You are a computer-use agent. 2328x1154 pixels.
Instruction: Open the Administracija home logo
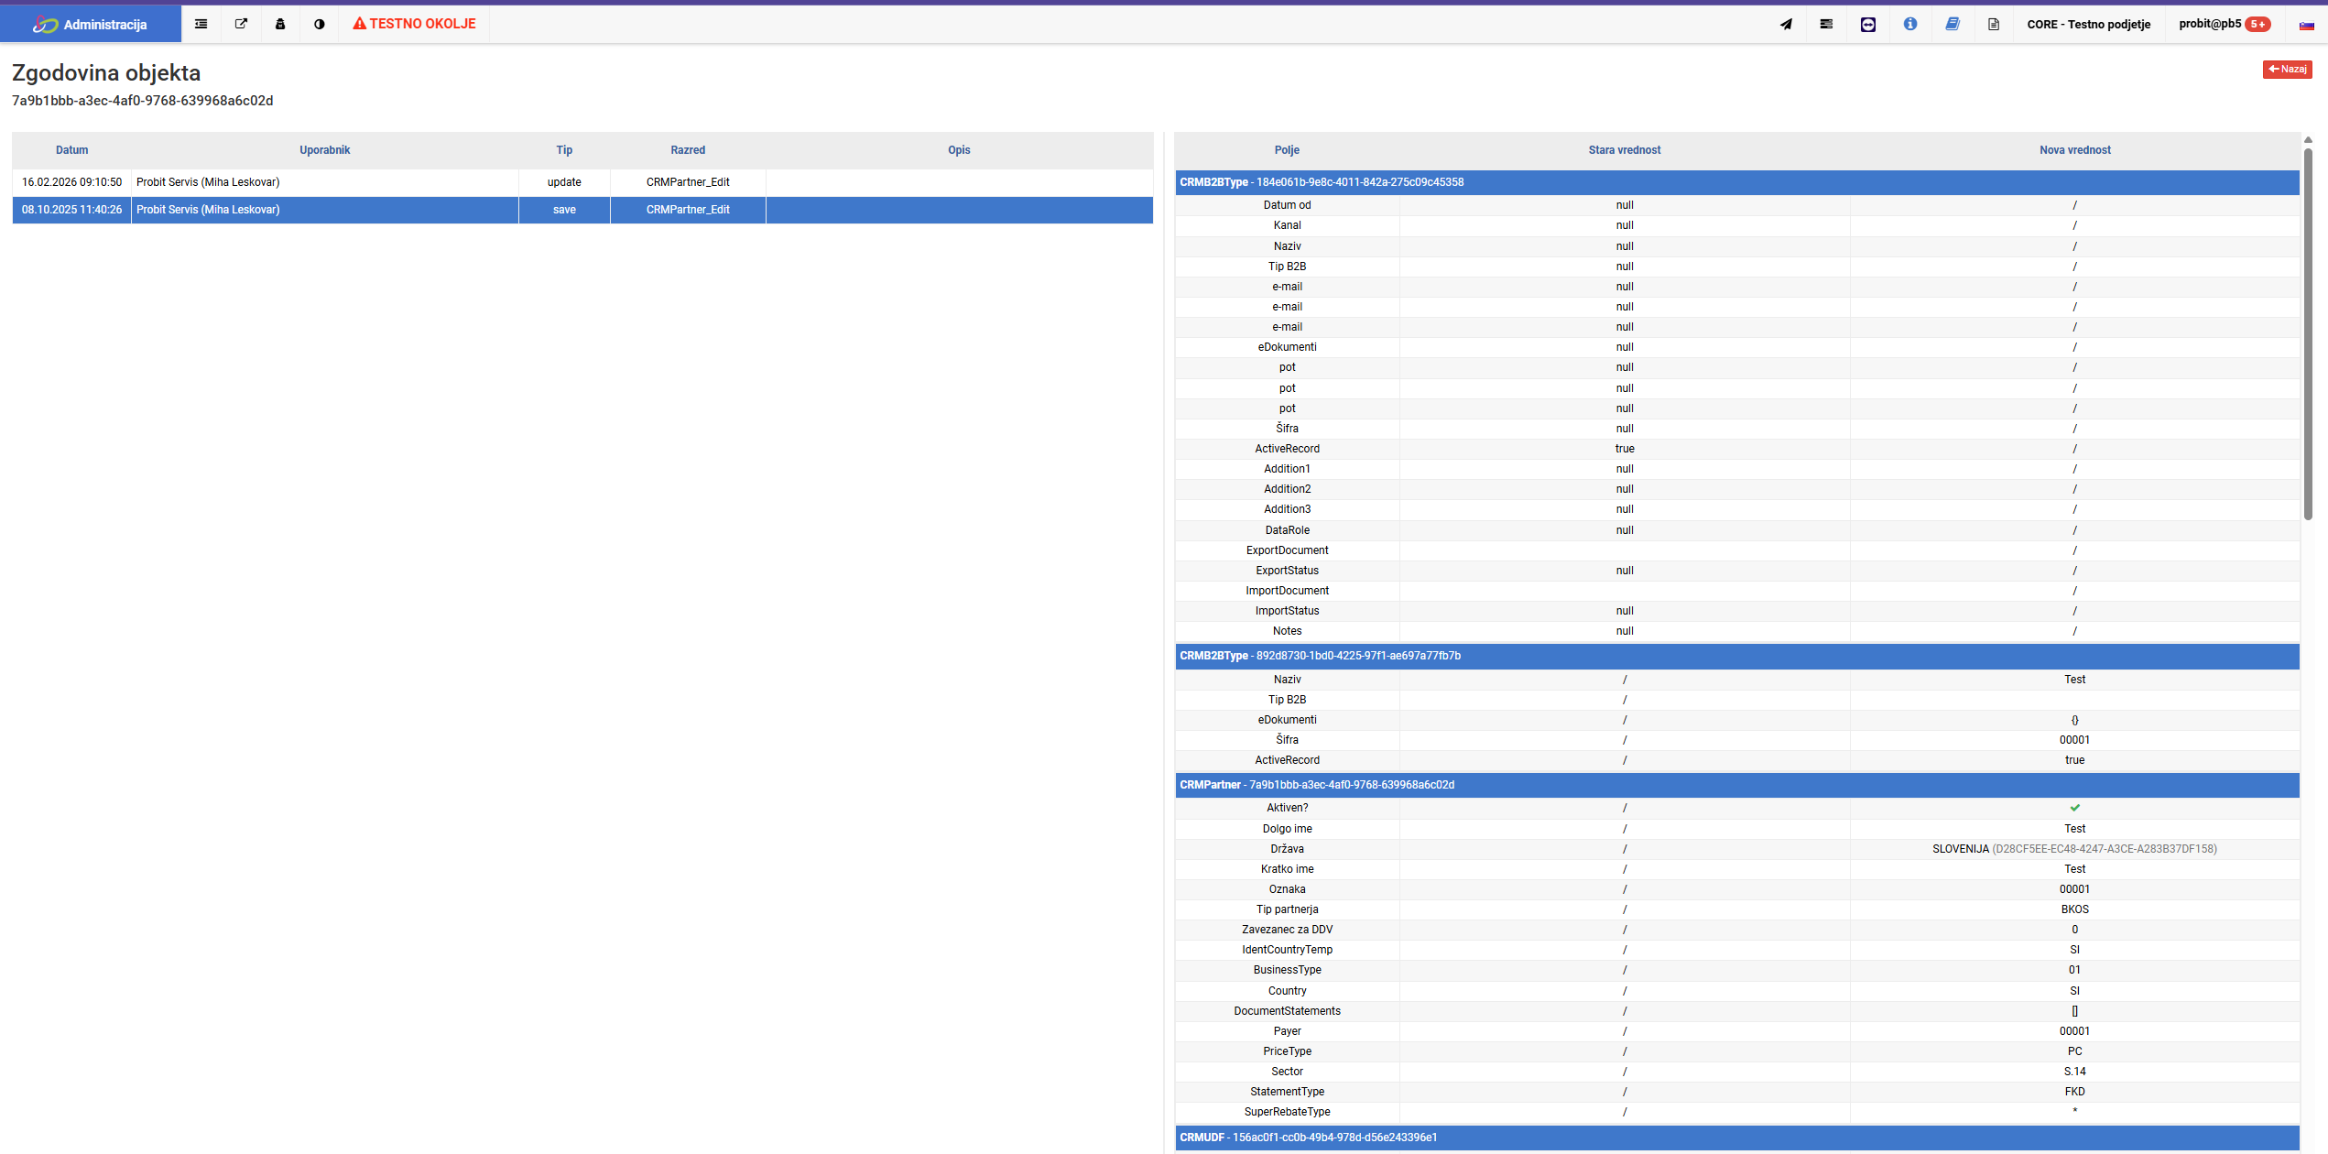coord(90,24)
